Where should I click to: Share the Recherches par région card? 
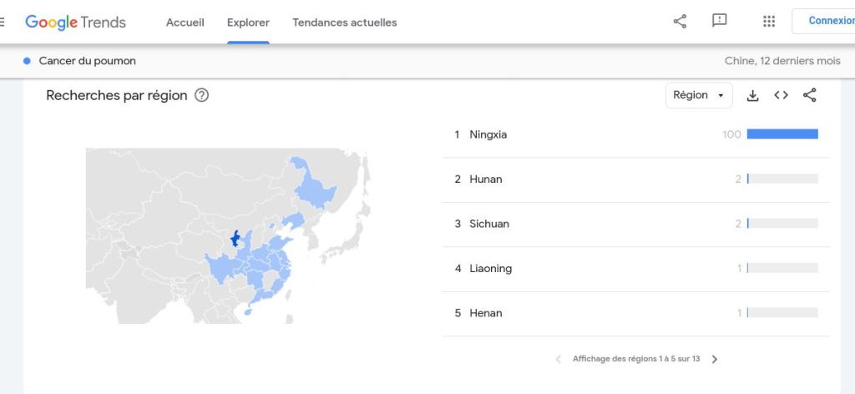809,95
